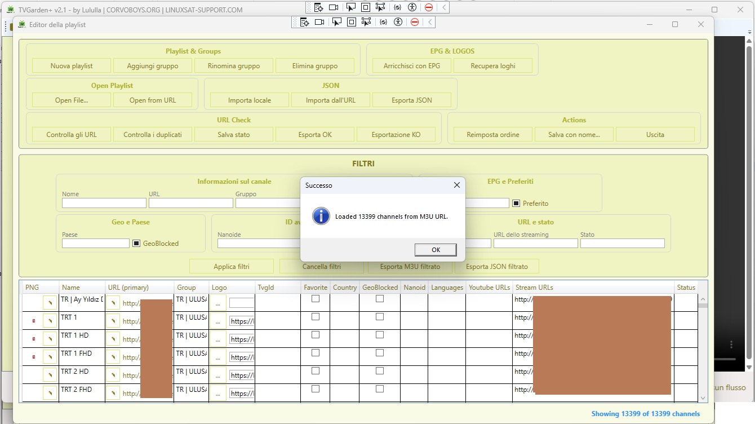The width and height of the screenshot is (755, 424).
Task: Check Favorite for the TRT 1 row
Action: (x=316, y=317)
